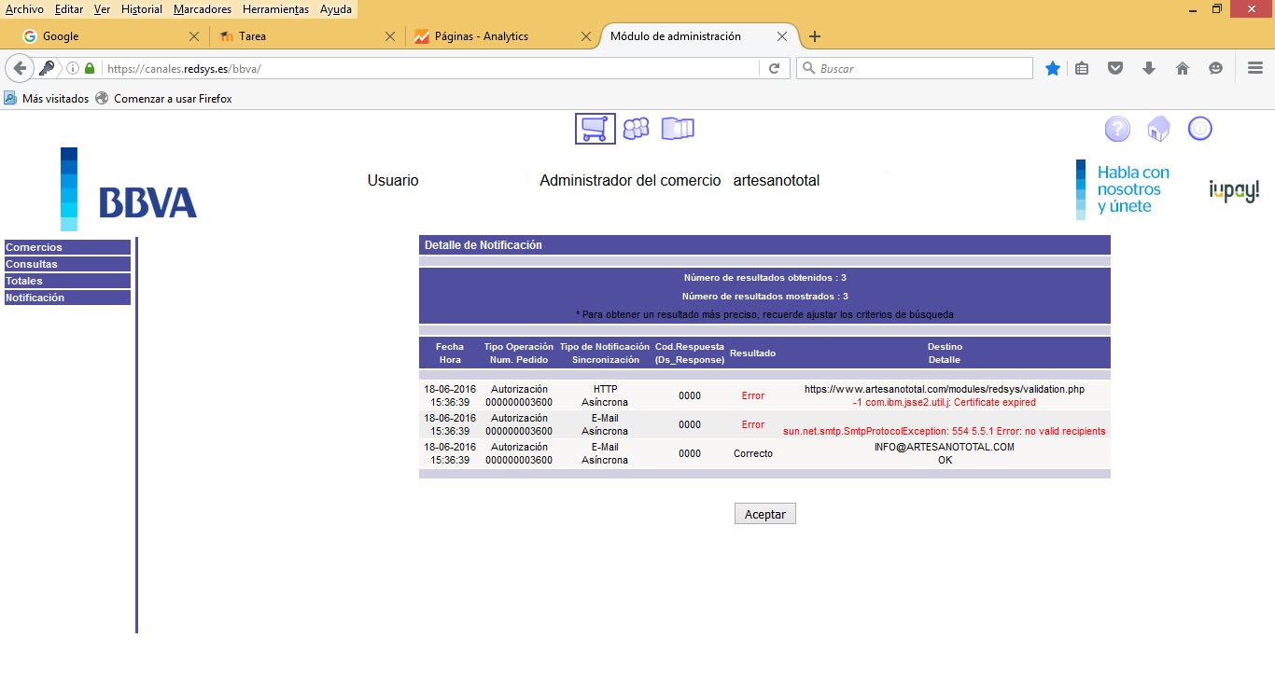Open the Editar menu

point(69,9)
